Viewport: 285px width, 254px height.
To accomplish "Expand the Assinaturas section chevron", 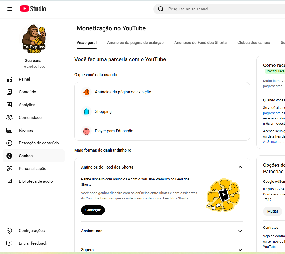I will (x=240, y=231).
